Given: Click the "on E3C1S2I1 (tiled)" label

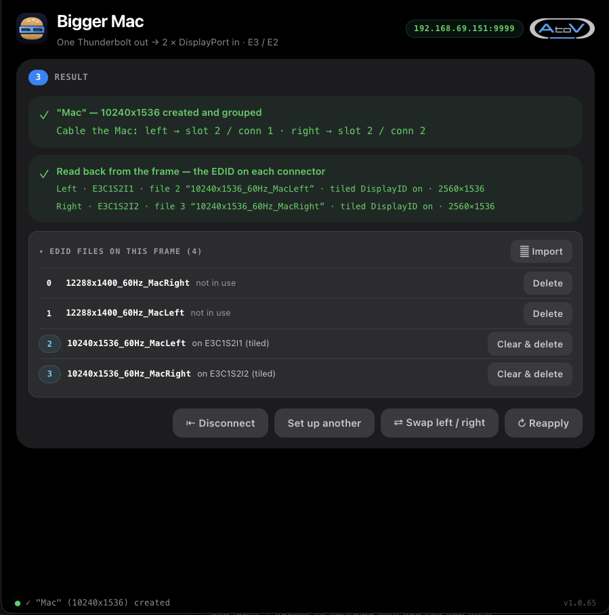Looking at the screenshot, I should [x=230, y=343].
